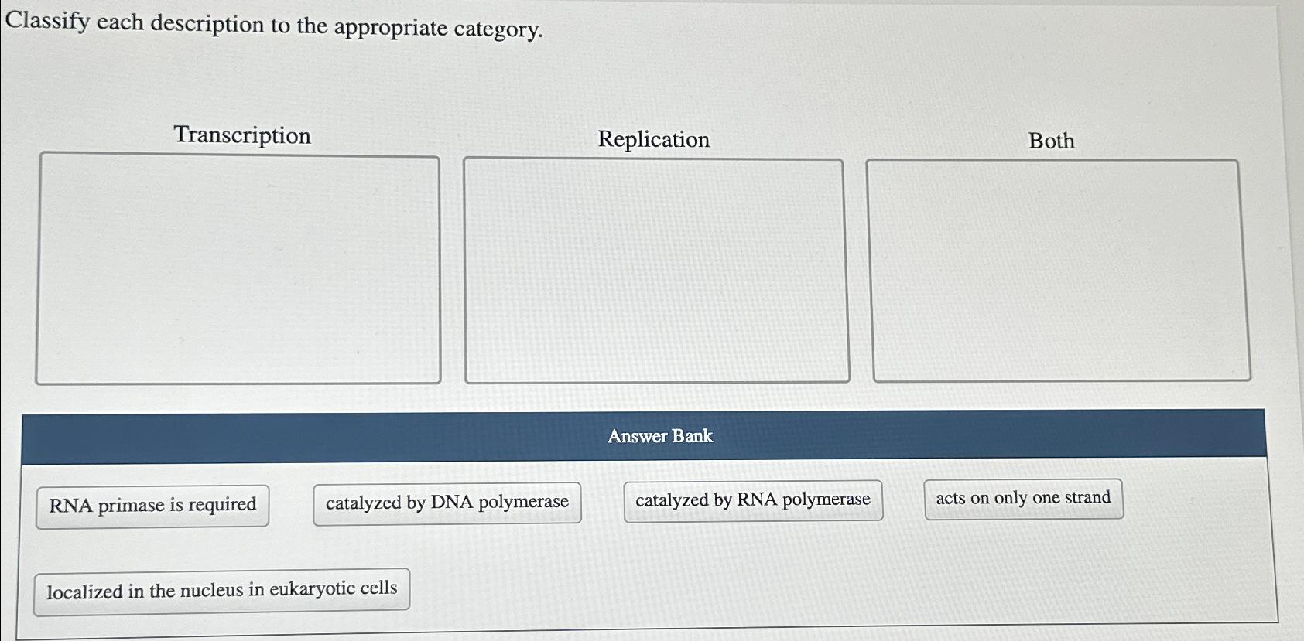Click the border of the Replication box
This screenshot has width=1304, height=641.
tap(465, 271)
